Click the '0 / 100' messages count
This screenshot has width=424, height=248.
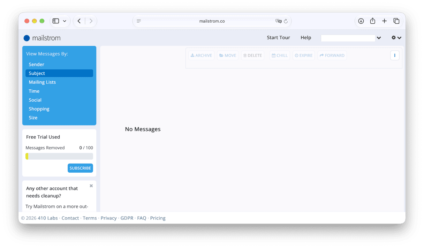(86, 148)
